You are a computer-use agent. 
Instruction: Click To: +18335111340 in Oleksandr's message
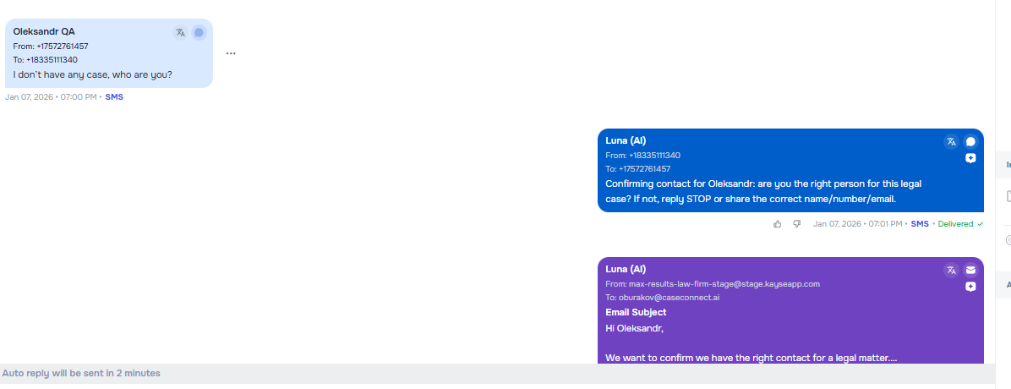coord(45,60)
